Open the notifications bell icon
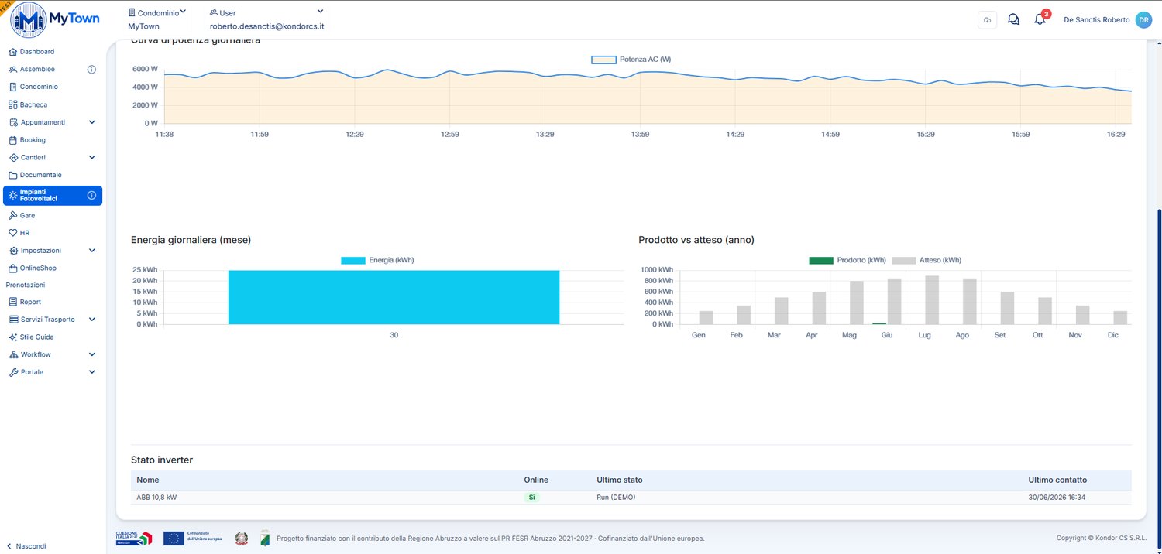Screen dimensions: 1162x554 pos(1040,19)
